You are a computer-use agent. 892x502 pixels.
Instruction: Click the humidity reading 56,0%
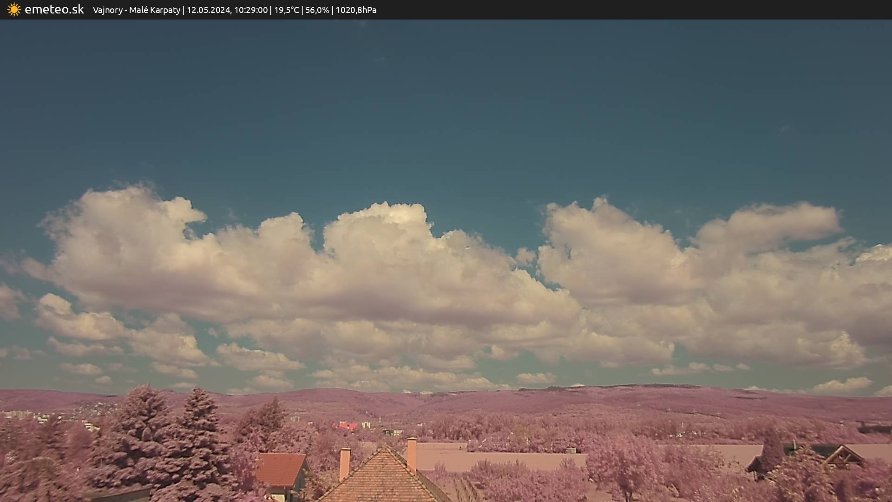click(317, 10)
